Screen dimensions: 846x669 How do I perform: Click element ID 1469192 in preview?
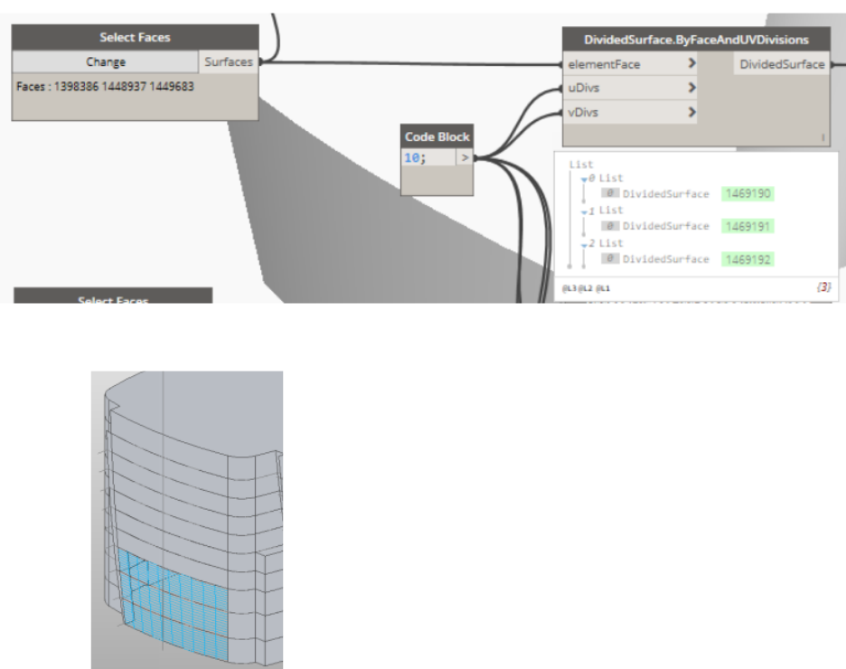[747, 259]
